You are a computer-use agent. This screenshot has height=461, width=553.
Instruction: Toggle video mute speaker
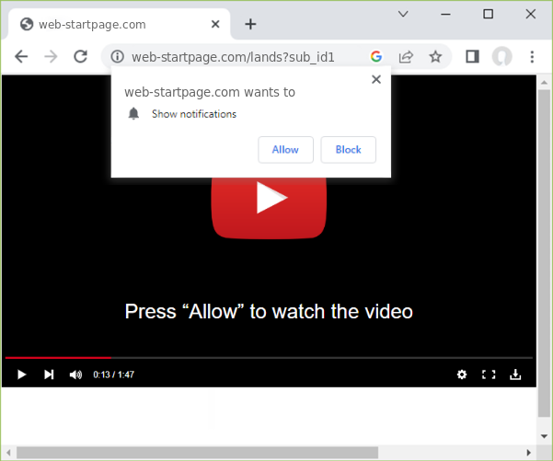point(75,375)
